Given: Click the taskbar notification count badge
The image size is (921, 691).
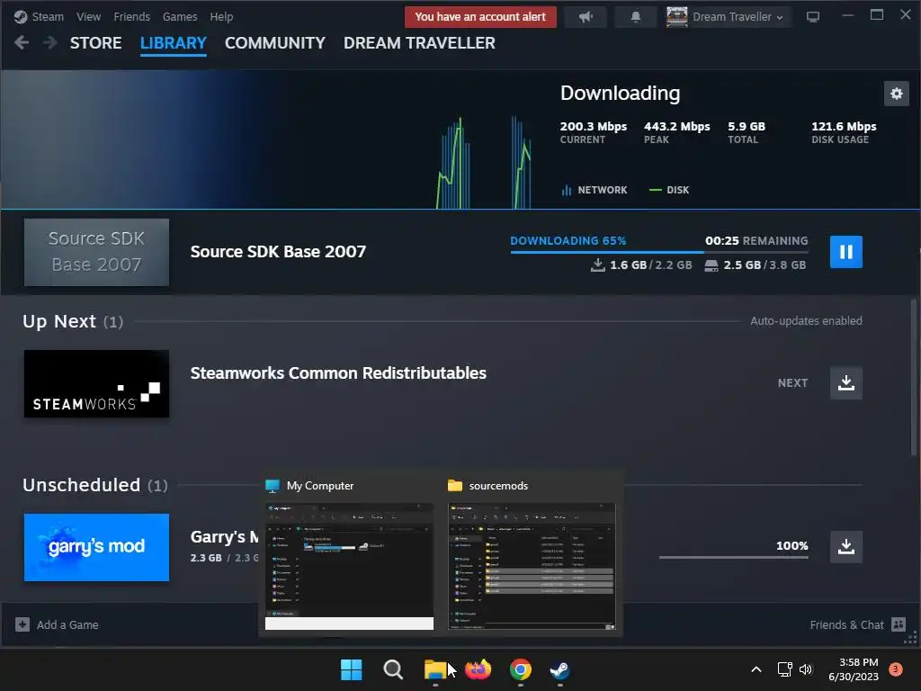Looking at the screenshot, I should click(896, 669).
